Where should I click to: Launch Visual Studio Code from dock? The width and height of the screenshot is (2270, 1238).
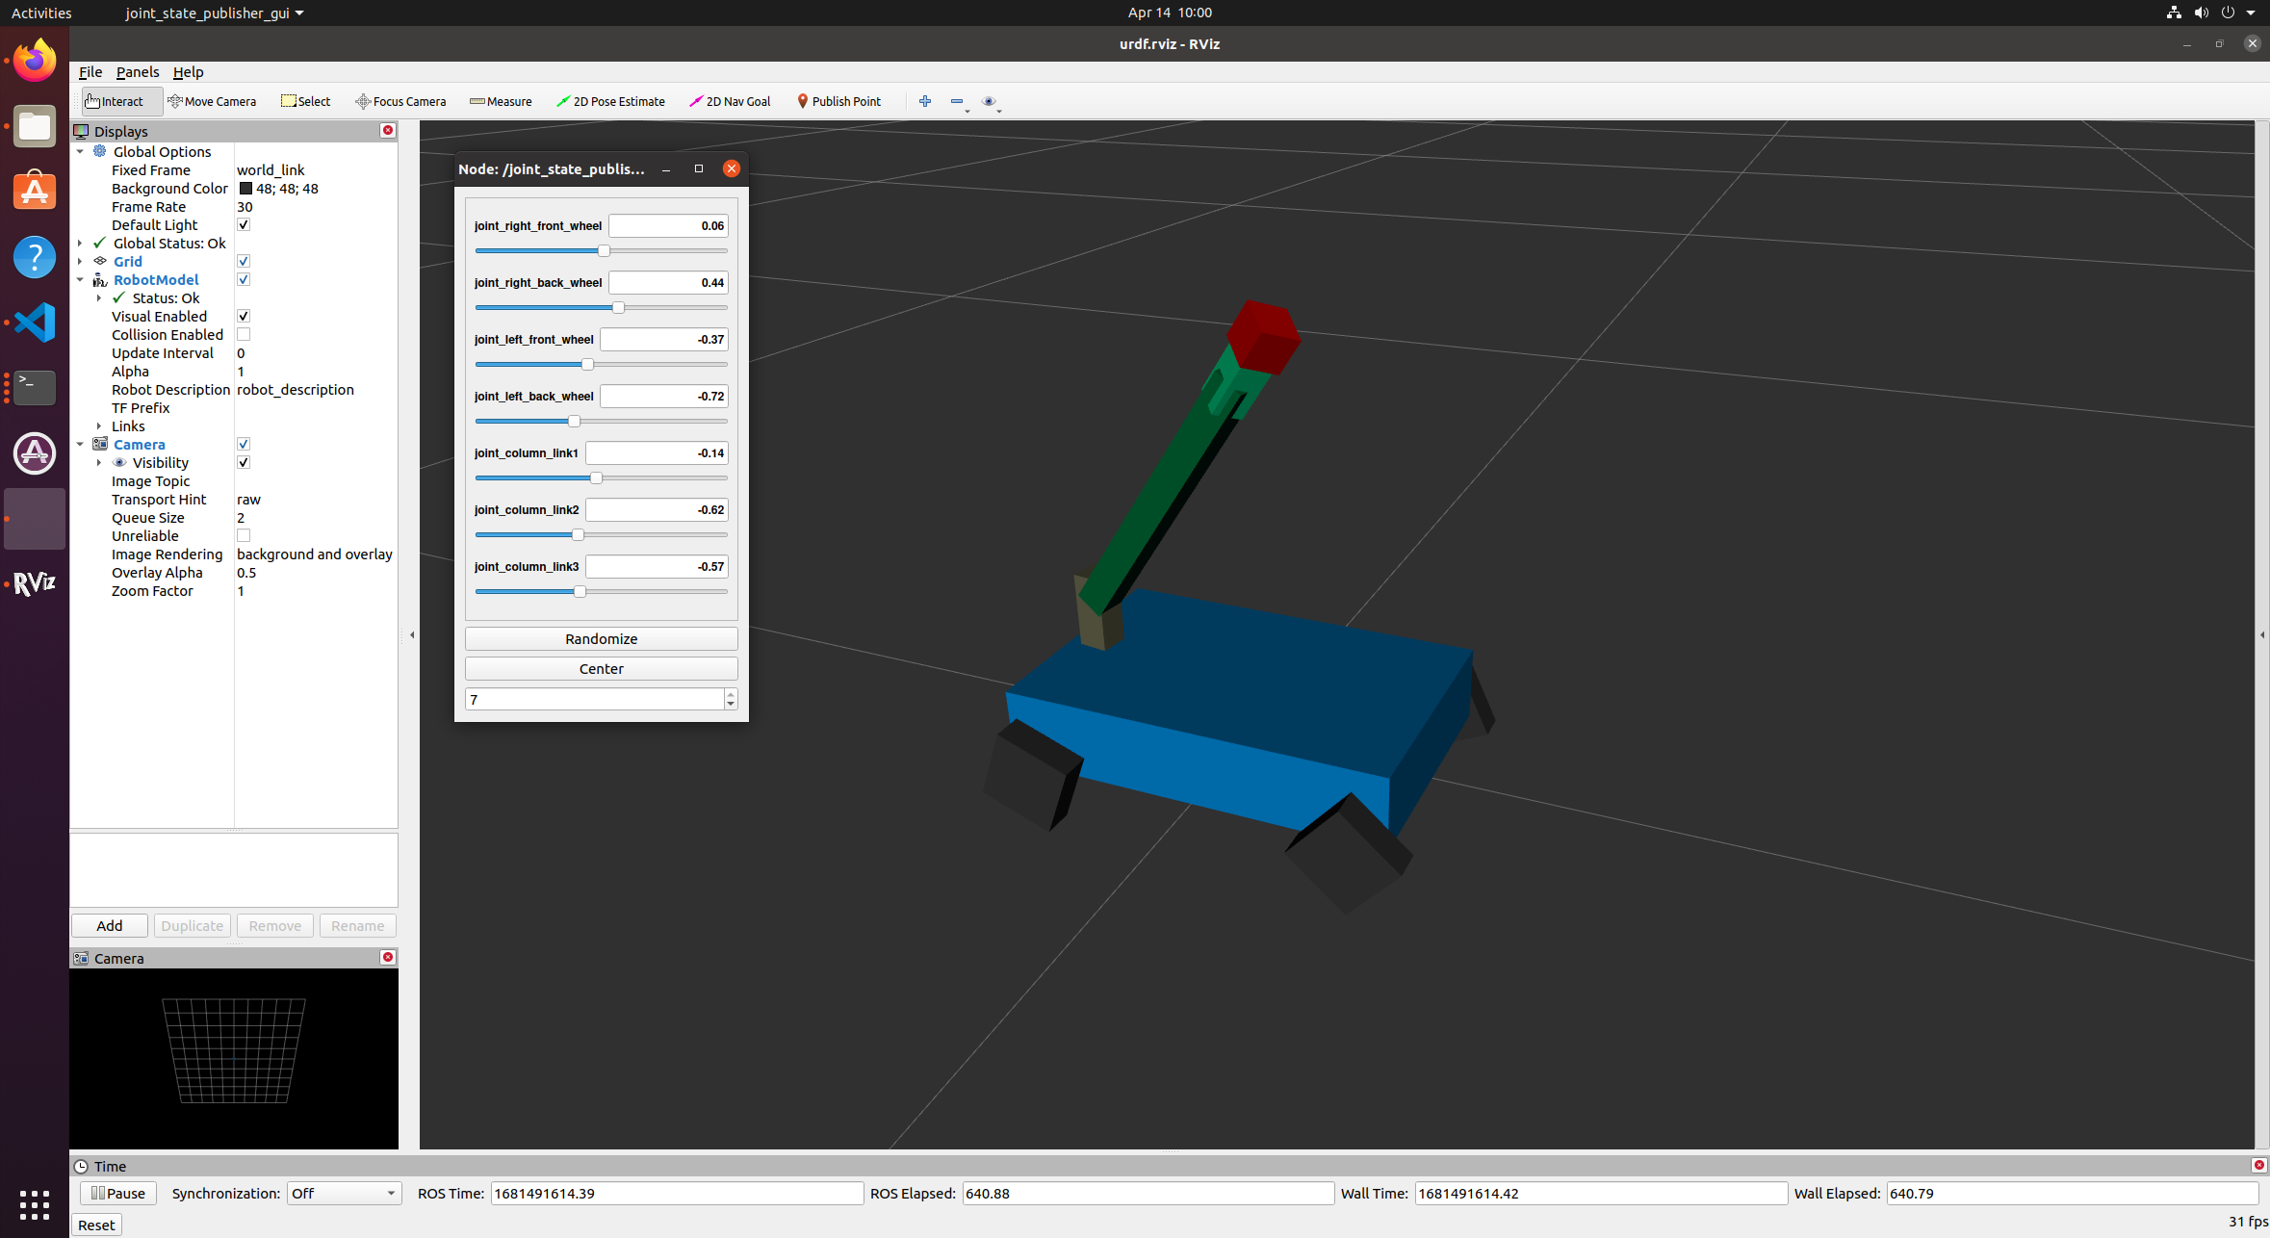click(35, 322)
